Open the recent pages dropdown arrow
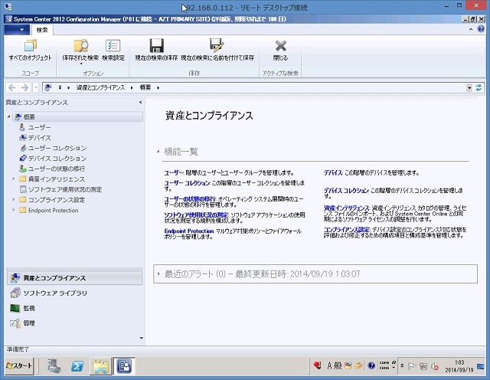Screen dimensions: 490x380 click(36, 87)
